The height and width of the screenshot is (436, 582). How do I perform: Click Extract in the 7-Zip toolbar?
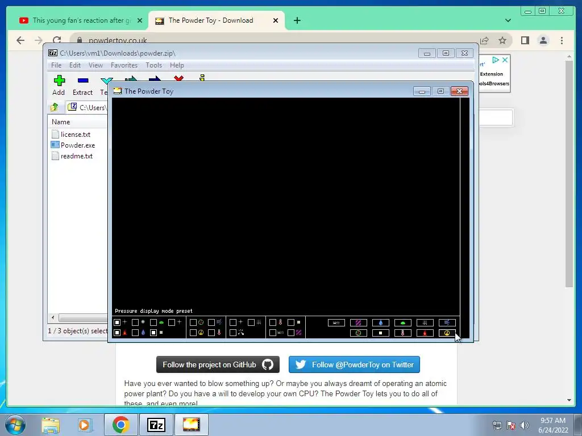coord(82,85)
